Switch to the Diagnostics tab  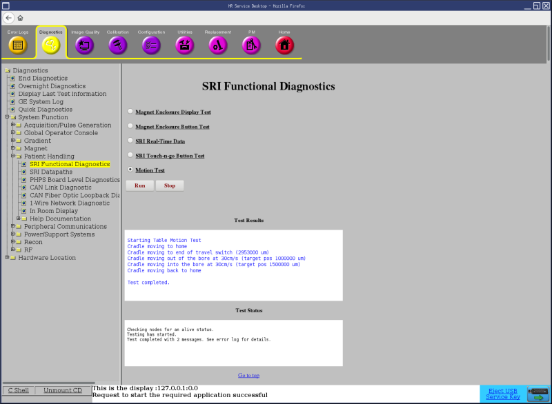(x=51, y=44)
